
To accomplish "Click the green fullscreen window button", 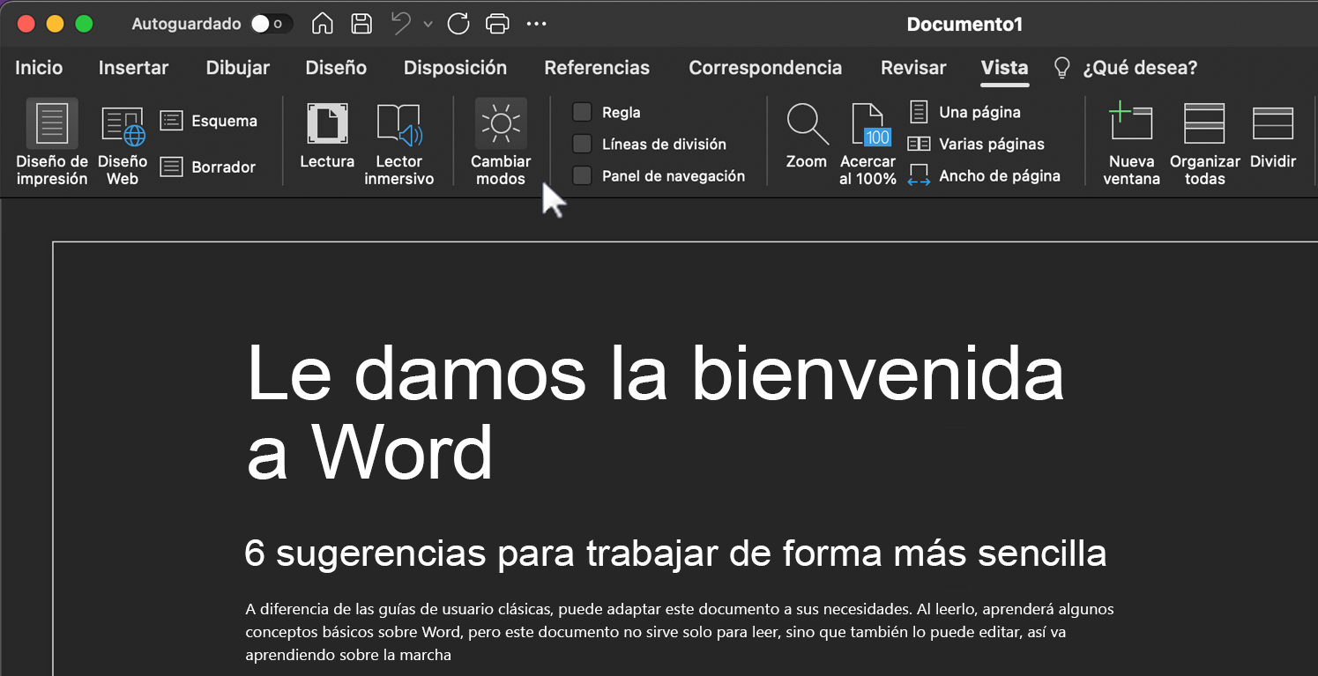I will pos(84,24).
